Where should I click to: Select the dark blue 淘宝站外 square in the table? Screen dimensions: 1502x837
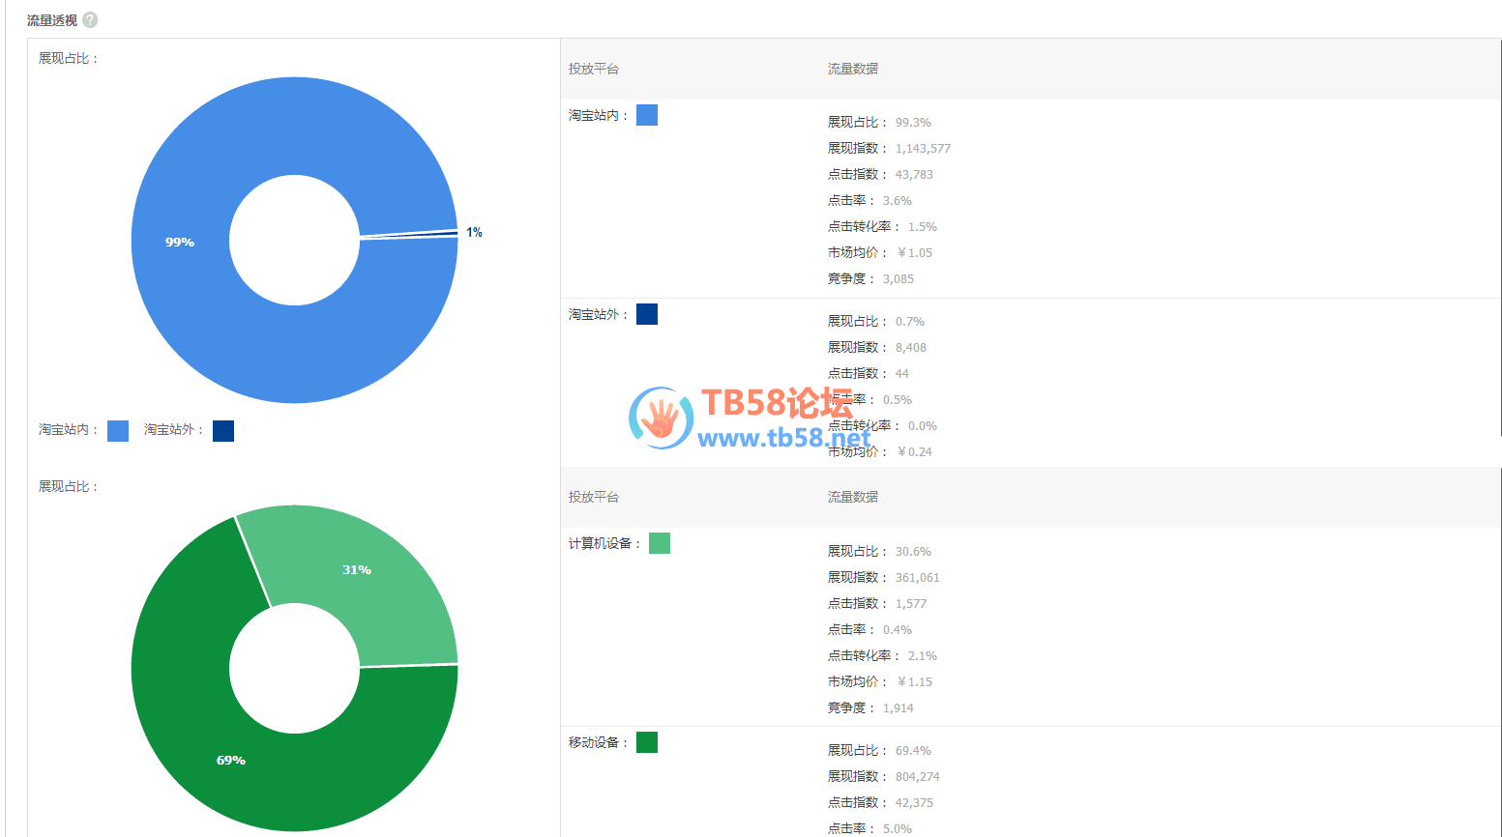pos(647,314)
